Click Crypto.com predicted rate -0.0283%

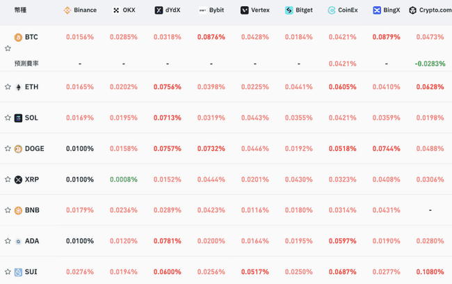(x=430, y=63)
